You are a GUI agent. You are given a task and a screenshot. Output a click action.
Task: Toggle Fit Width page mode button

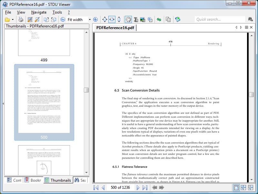(x=112, y=19)
